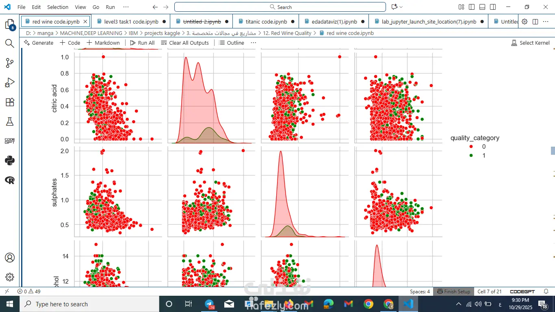The height and width of the screenshot is (312, 555).
Task: Click the Windows 'Type here to search' box
Action: 89,304
